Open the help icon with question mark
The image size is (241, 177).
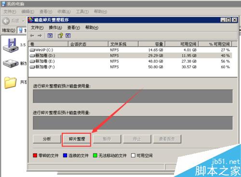click(x=60, y=36)
